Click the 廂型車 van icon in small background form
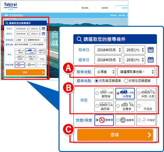This screenshot has height=152, width=164. (x=19, y=57)
